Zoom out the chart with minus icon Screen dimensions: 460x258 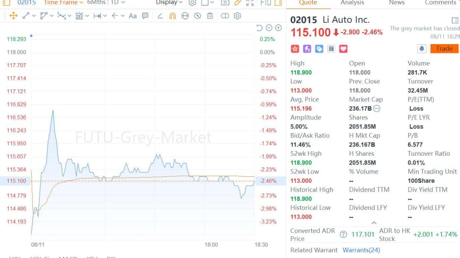click(269, 28)
